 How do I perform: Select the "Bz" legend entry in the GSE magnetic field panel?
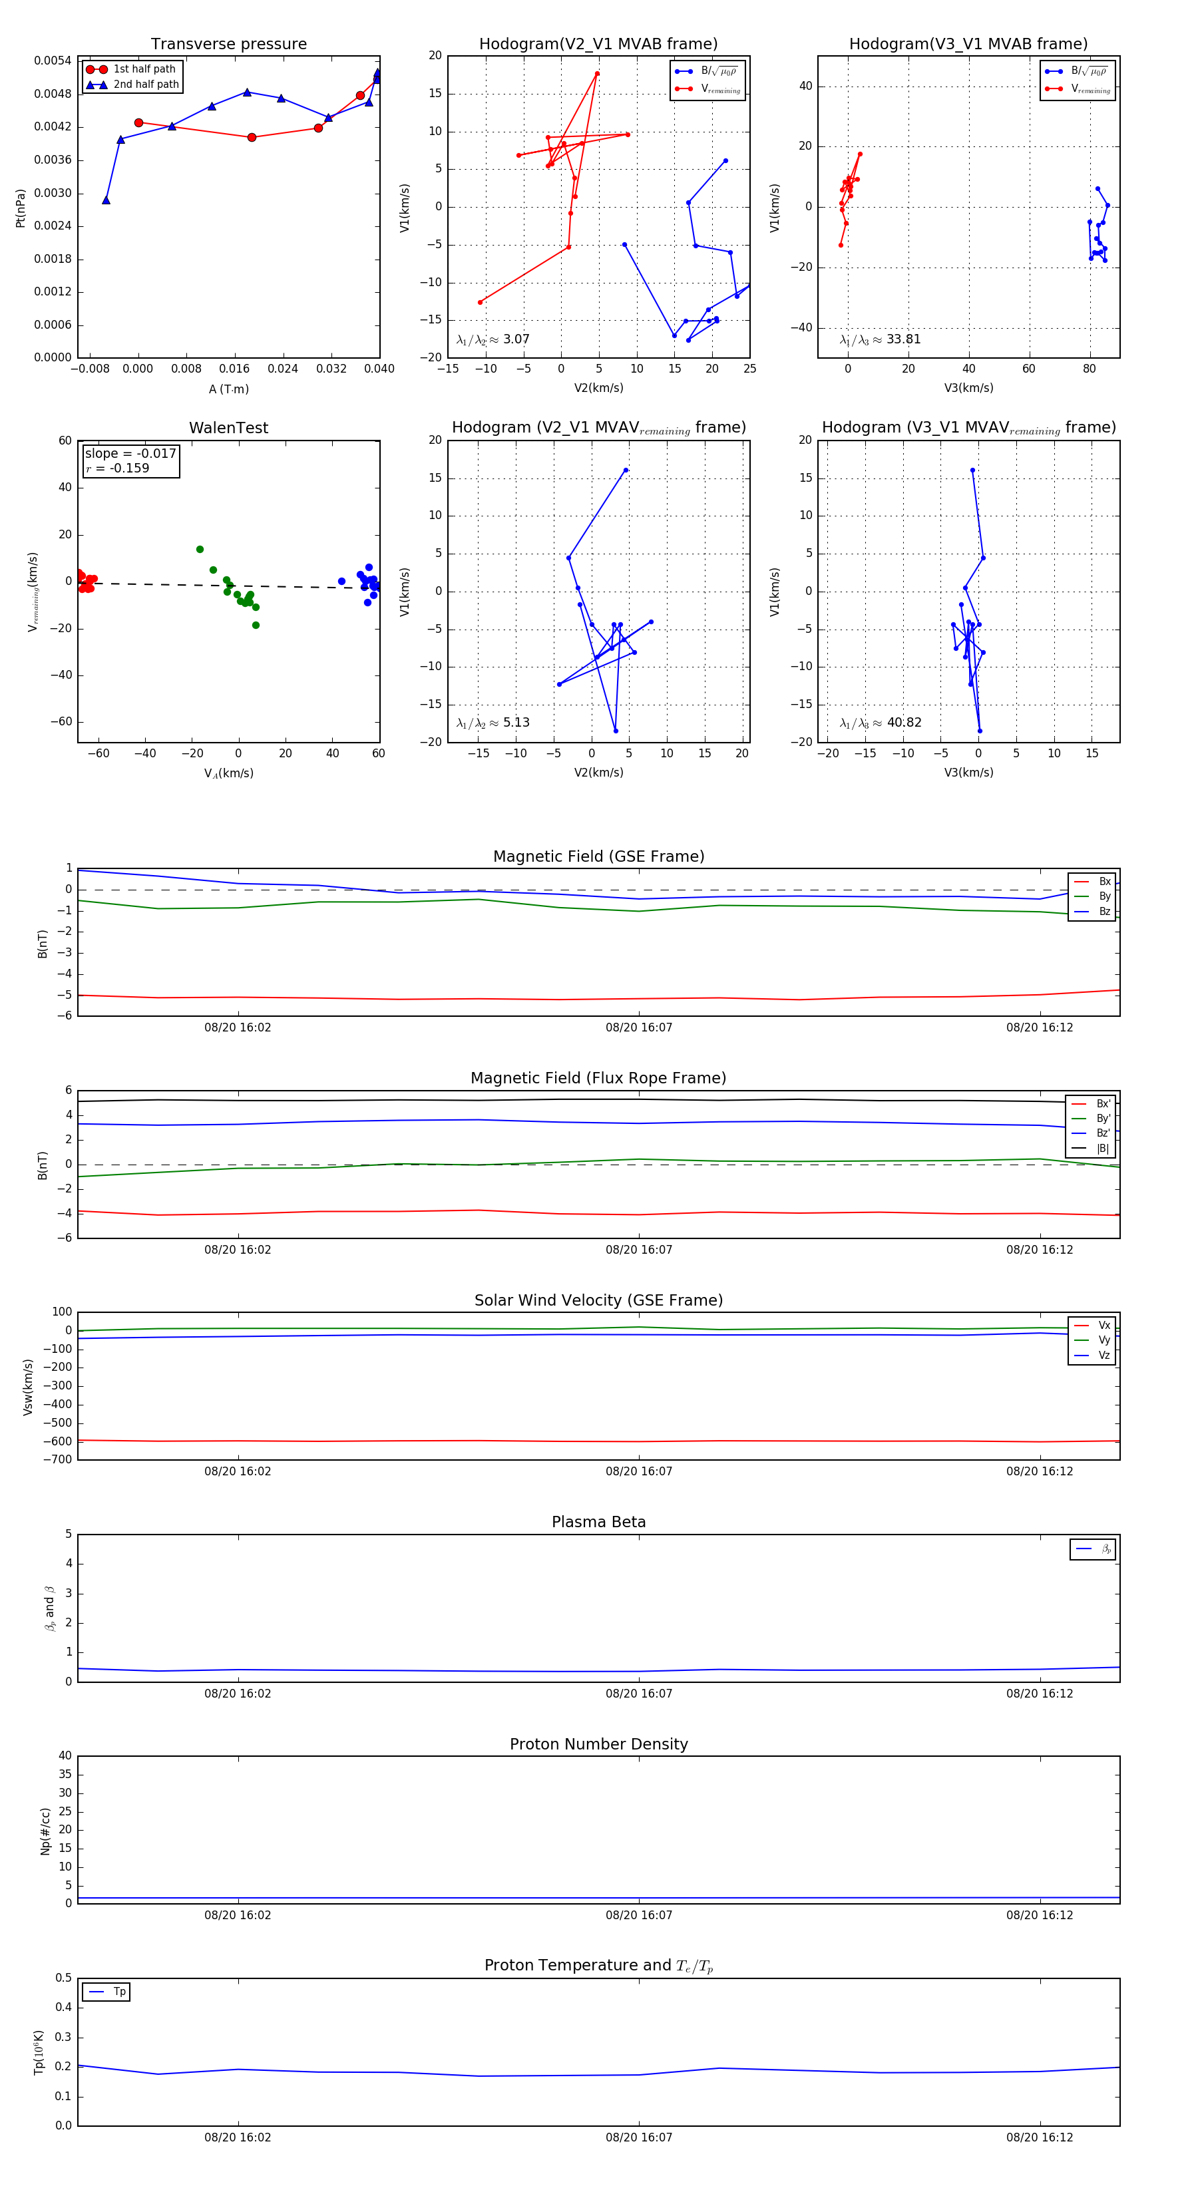[1092, 911]
